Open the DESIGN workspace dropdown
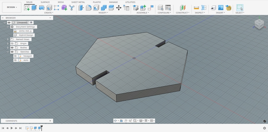The image size is (268, 132). (12, 7)
